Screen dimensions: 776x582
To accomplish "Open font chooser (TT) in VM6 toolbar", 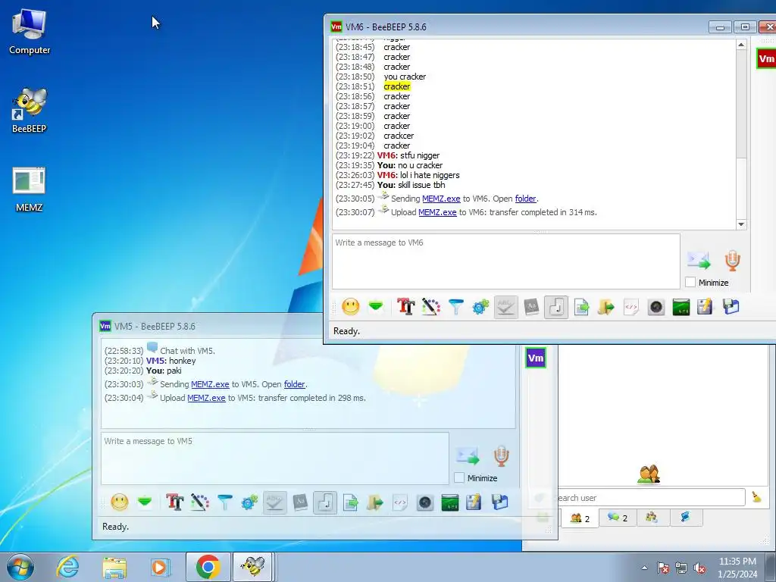I will [x=406, y=308].
